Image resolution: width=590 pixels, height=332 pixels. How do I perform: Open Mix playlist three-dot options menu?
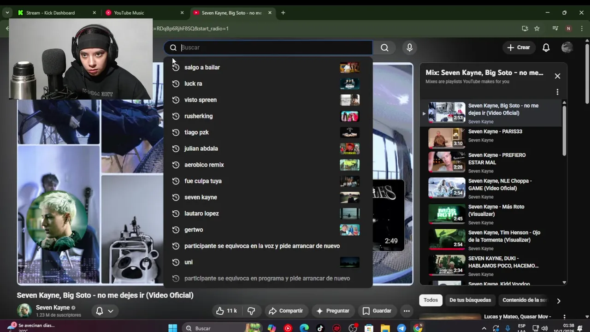557,92
